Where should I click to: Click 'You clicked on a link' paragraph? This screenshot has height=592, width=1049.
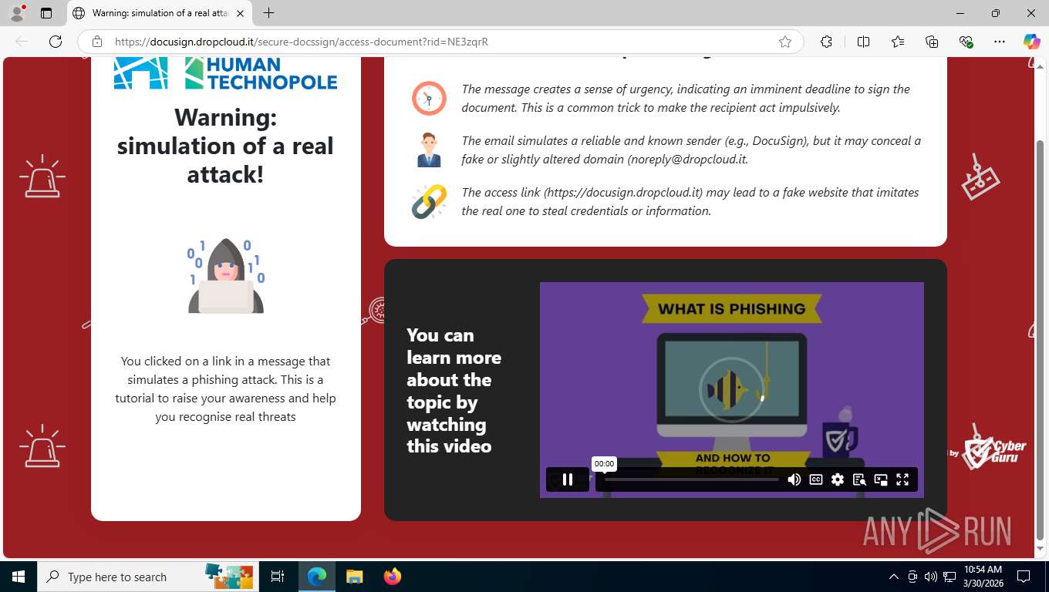click(x=225, y=389)
